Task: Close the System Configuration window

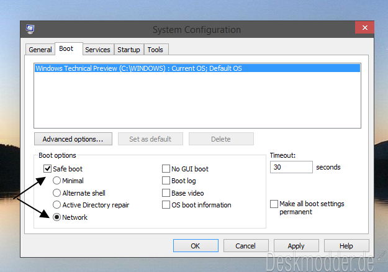Action: coord(364,27)
